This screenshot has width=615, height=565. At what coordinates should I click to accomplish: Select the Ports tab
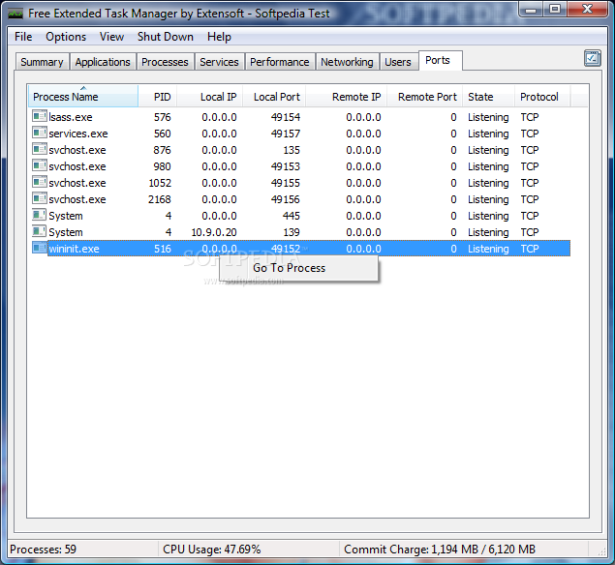point(440,60)
